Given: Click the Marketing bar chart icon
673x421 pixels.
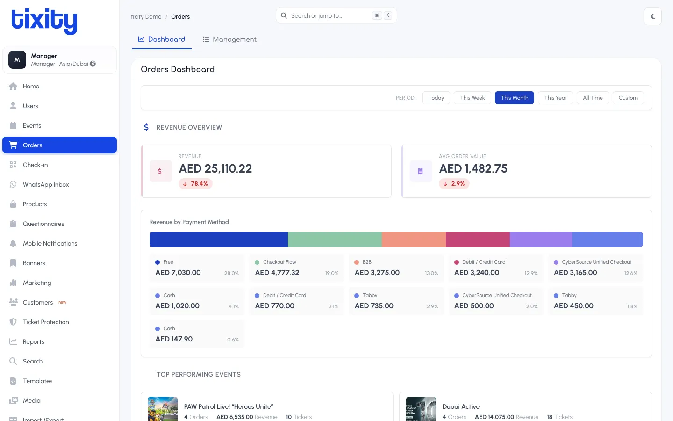Looking at the screenshot, I should tap(13, 283).
